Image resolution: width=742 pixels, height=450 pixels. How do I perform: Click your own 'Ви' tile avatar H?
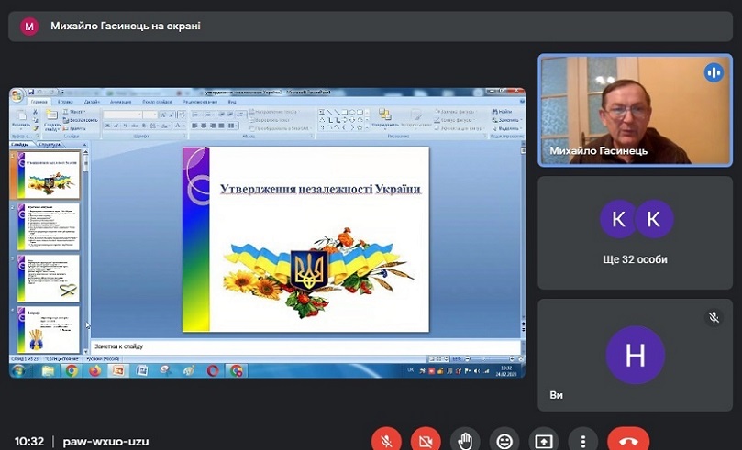point(635,355)
